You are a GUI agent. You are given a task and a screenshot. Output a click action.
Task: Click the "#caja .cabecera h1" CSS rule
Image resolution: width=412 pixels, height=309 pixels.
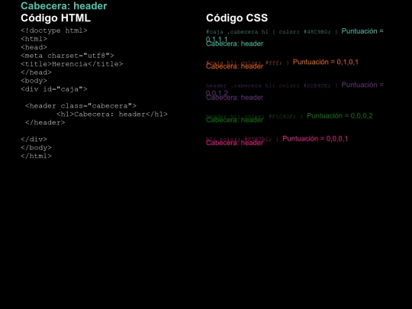pos(272,32)
